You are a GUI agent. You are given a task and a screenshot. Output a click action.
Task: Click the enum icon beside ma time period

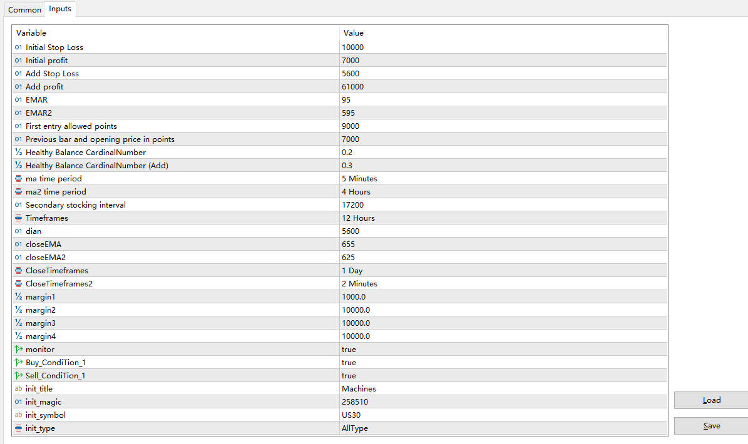(18, 179)
